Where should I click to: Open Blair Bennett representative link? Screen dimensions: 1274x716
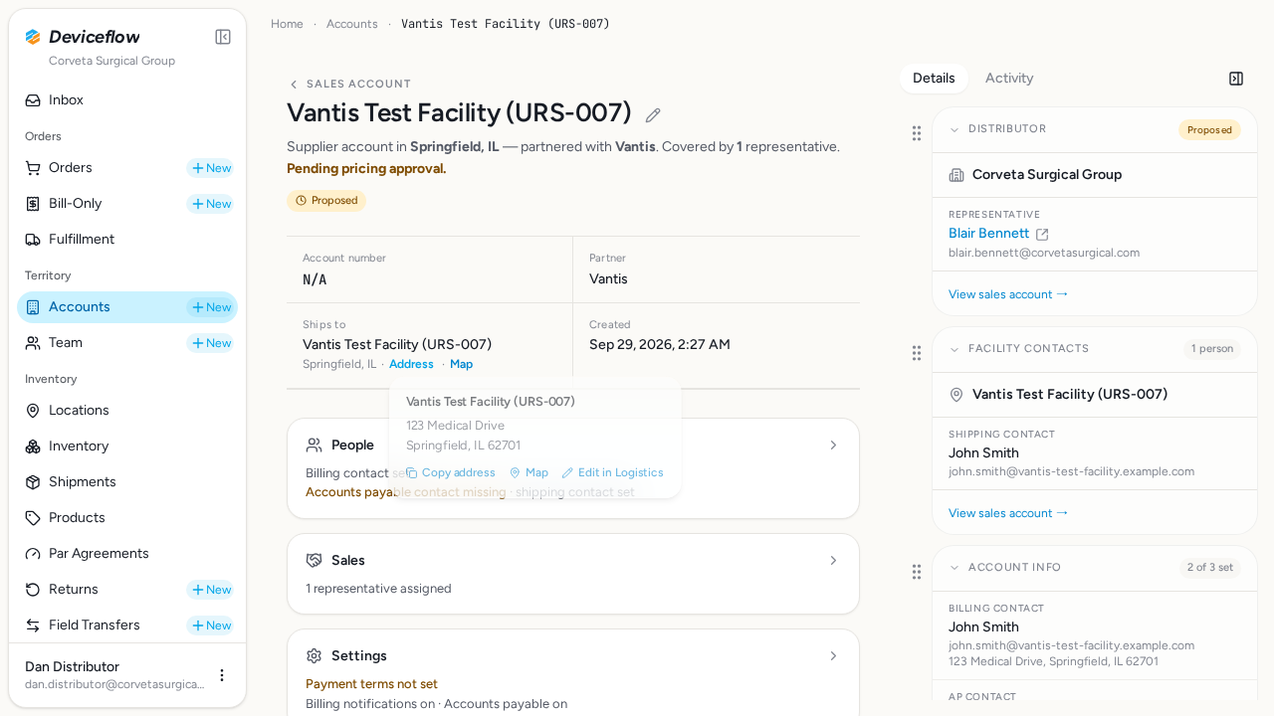click(988, 234)
